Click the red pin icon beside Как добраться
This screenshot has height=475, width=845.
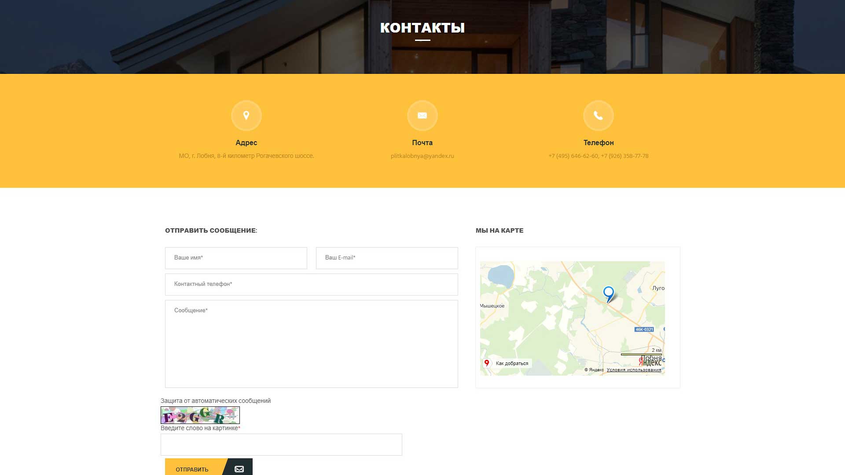[488, 363]
